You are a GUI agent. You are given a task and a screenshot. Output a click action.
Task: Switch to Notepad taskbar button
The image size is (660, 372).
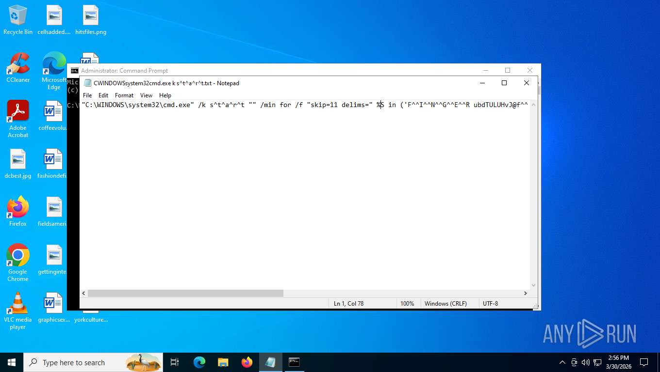pyautogui.click(x=271, y=362)
